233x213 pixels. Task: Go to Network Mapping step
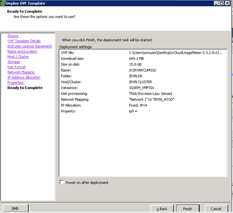coord(21,72)
